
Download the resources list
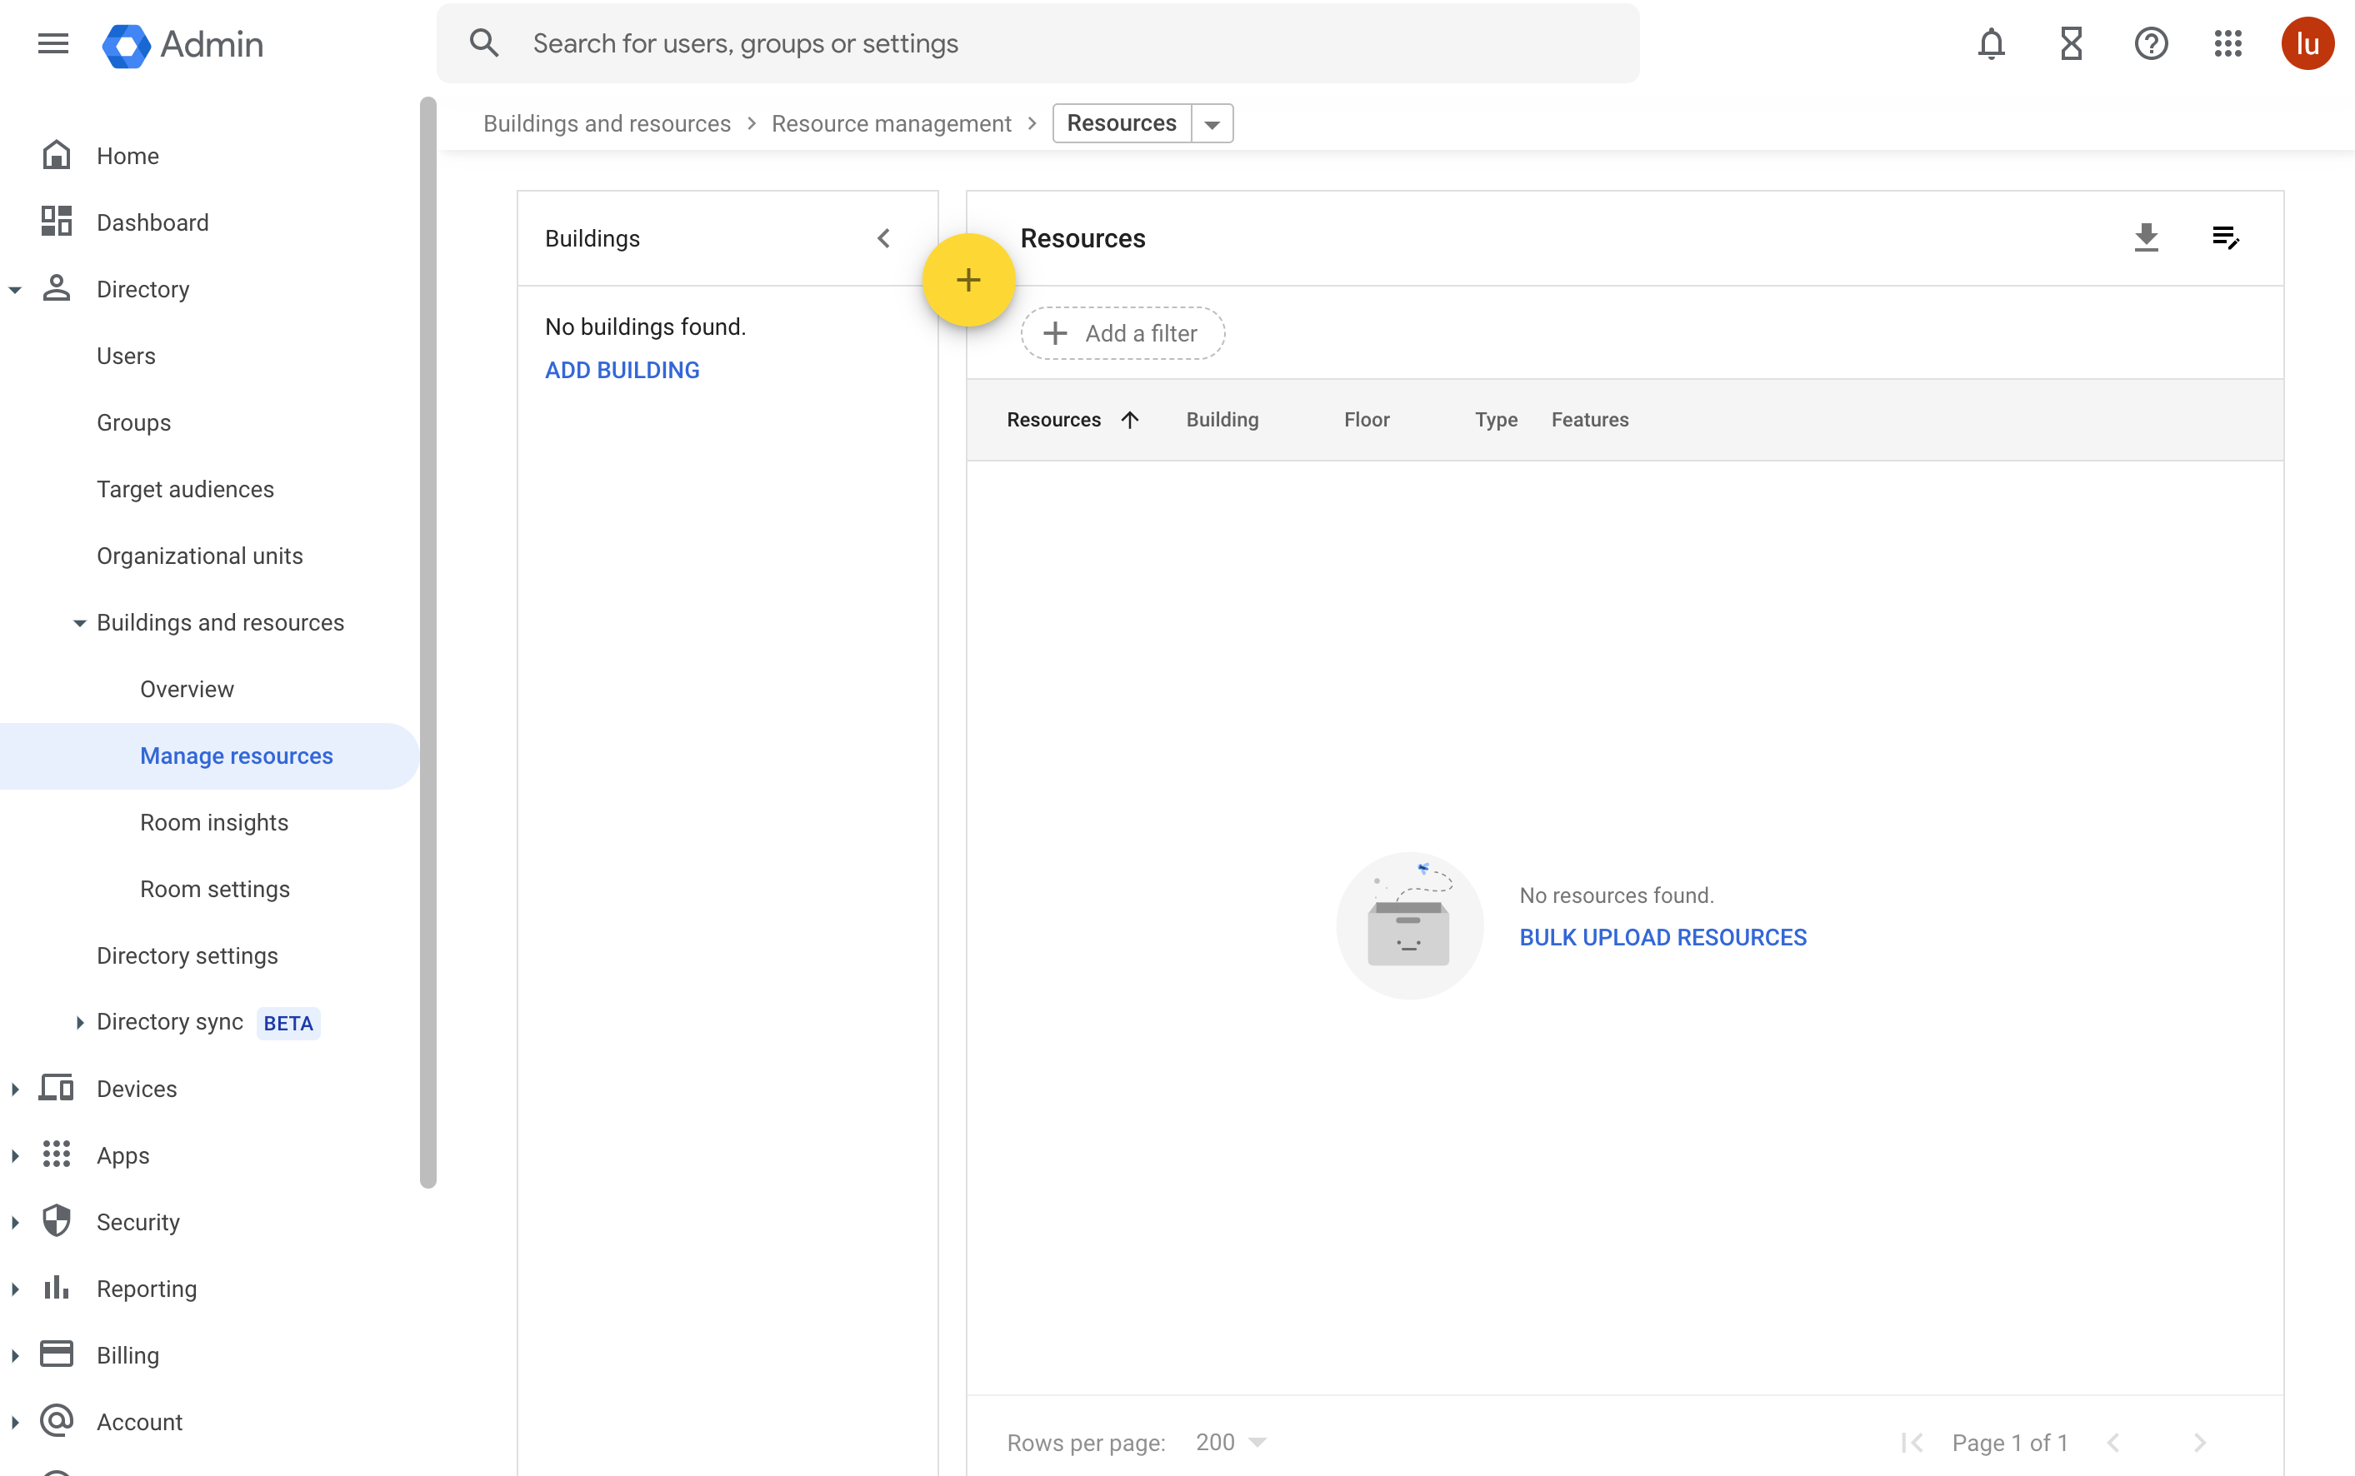click(2145, 238)
